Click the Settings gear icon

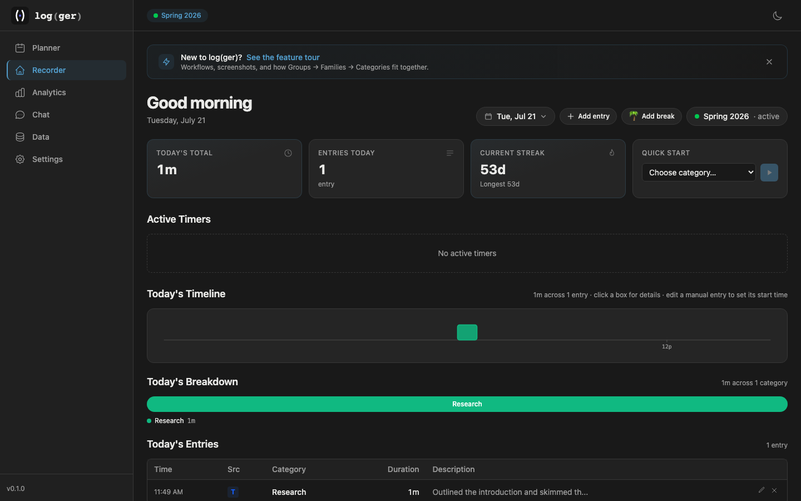(x=20, y=159)
